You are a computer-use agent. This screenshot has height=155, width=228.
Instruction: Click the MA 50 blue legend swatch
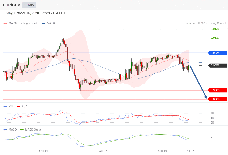tap(43, 23)
